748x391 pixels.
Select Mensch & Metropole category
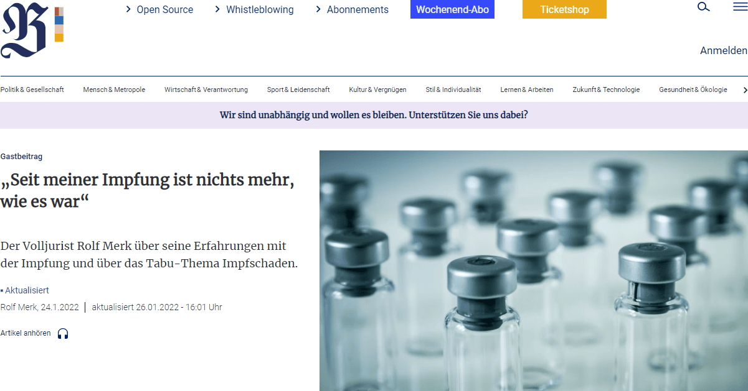coord(114,90)
